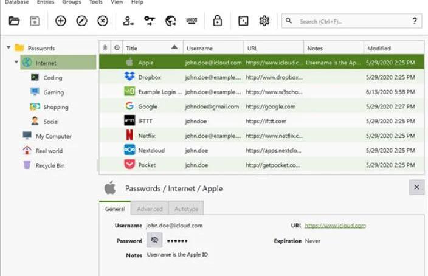Open the Tools menu
Viewport: 428px width, 276px height.
click(96, 2)
